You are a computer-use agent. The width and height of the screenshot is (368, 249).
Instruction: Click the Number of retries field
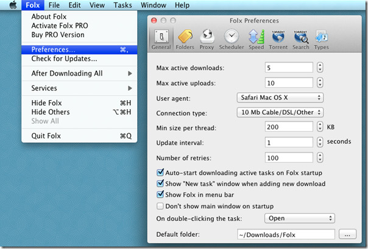pos(289,157)
